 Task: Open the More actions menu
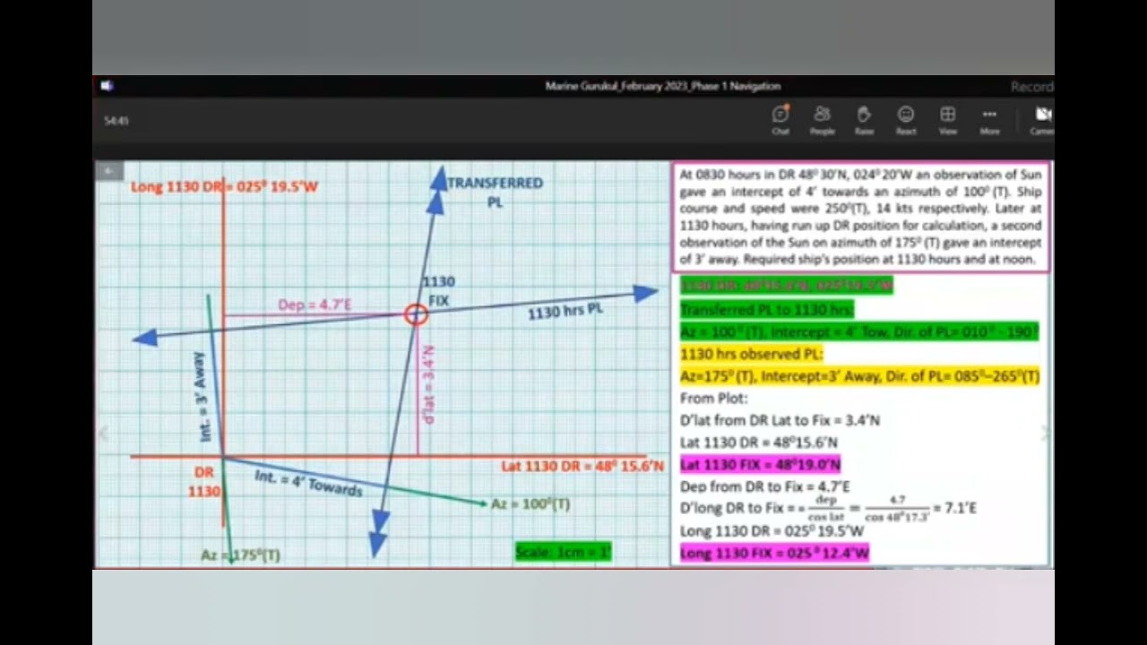pos(989,119)
